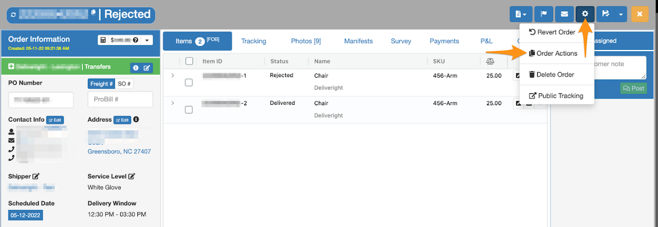
Task: Open the arrow dropdown beside the flag-check button
Action: click(x=621, y=14)
